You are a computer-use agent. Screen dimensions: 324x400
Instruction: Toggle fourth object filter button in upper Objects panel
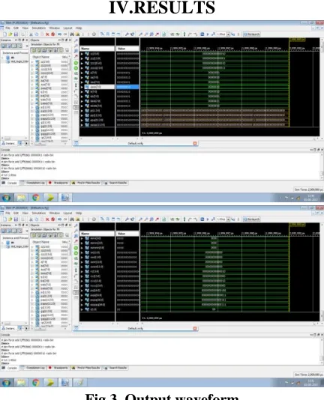(x=49, y=50)
